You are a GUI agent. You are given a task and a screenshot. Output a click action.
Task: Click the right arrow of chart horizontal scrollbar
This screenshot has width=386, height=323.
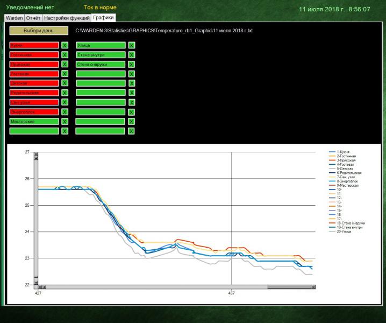pos(313,287)
